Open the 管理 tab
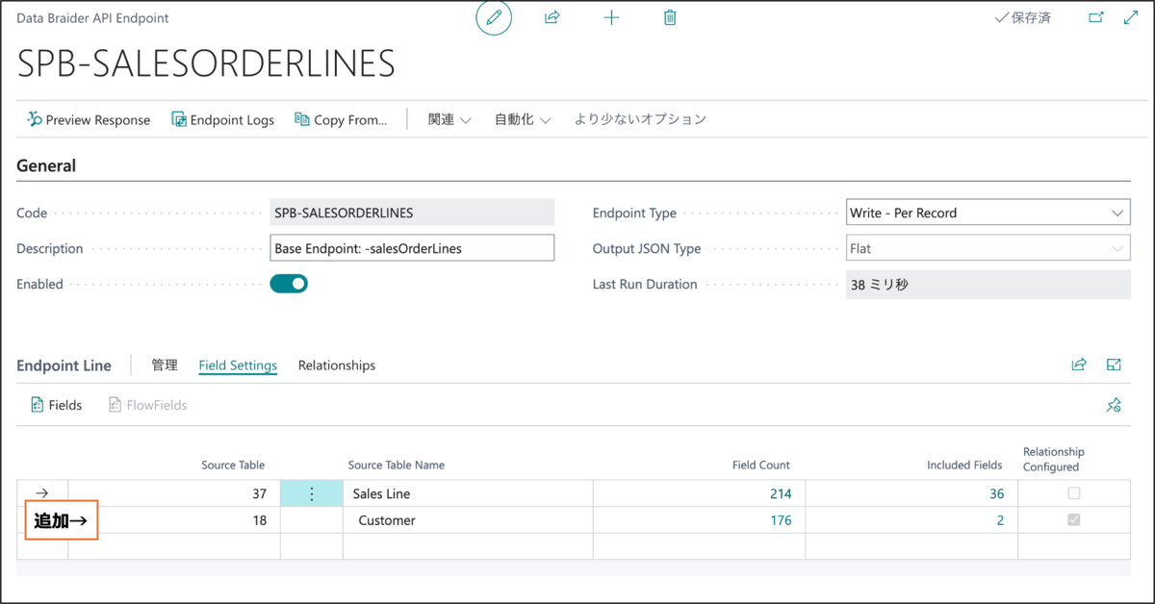Viewport: 1155px width, 604px height. 165,365
